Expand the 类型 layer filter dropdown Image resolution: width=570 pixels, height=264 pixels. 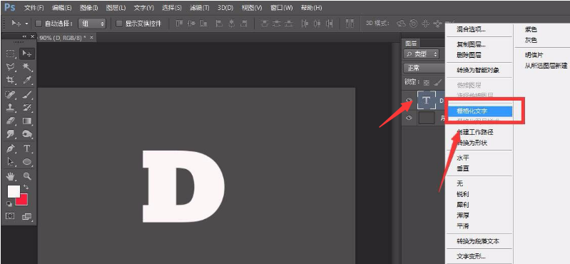tap(422, 54)
